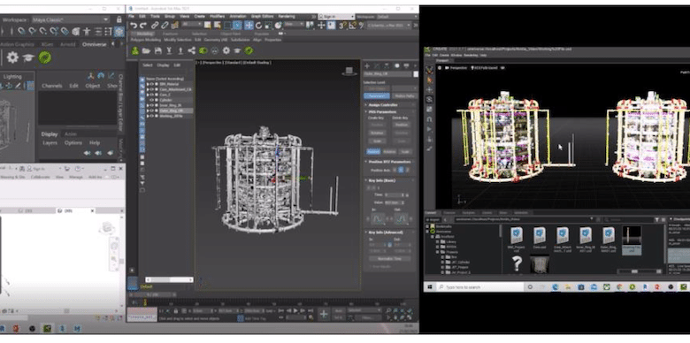Toggle visibility eye for Inner_Ring_IR in scene explorer
690x343 pixels.
(151, 105)
